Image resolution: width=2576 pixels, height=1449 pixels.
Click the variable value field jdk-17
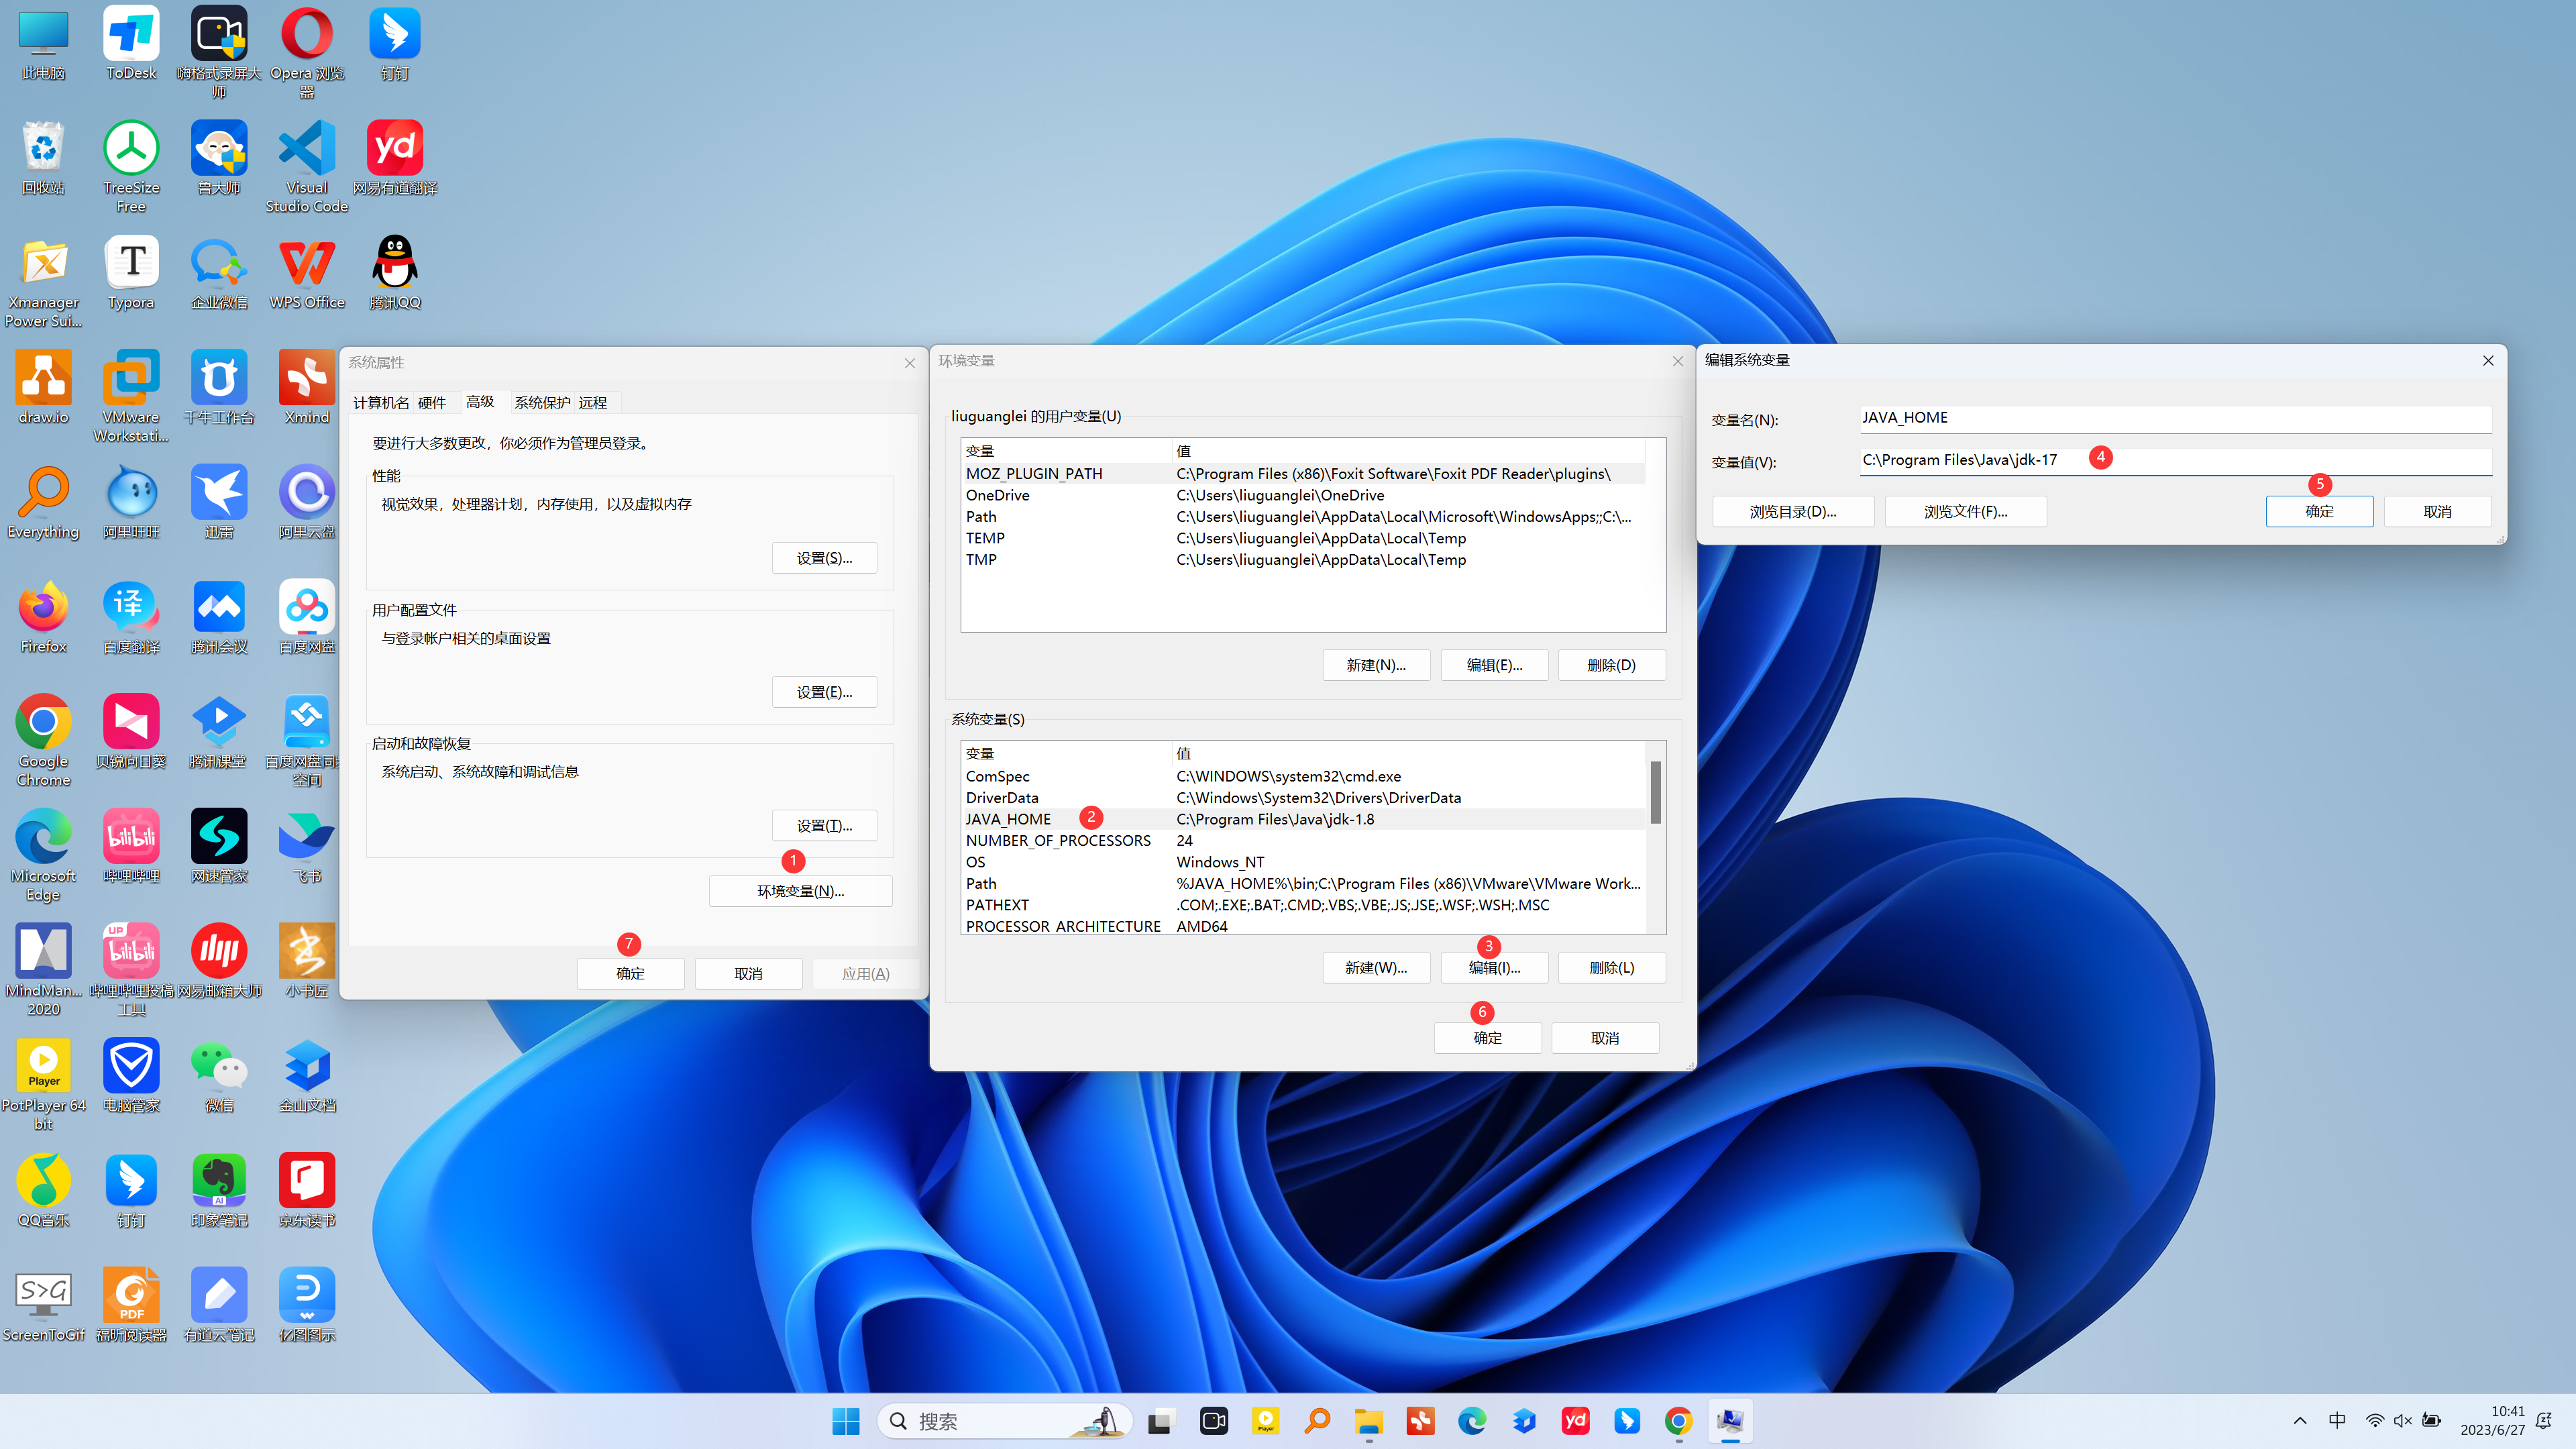[2175, 460]
